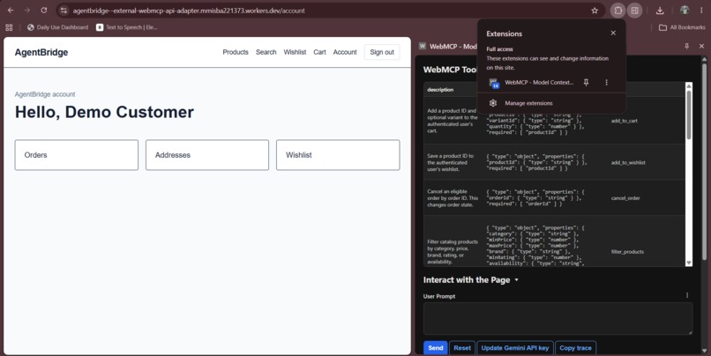
Task: Open the Wishlist account card
Action: click(338, 155)
